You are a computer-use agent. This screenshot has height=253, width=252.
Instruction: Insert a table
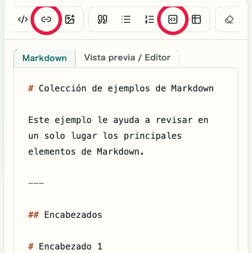[x=196, y=19]
